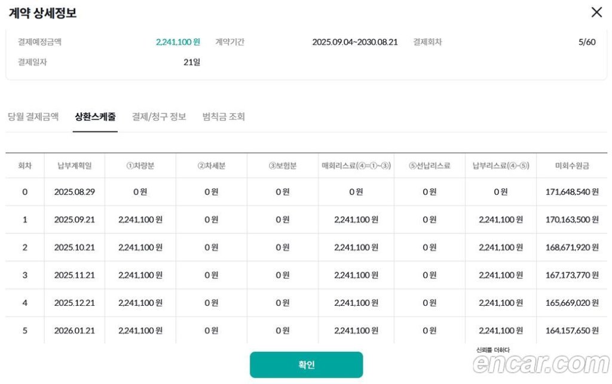Select the 상환스케줄 tab
Screen dimensions: 612x384
click(x=96, y=116)
